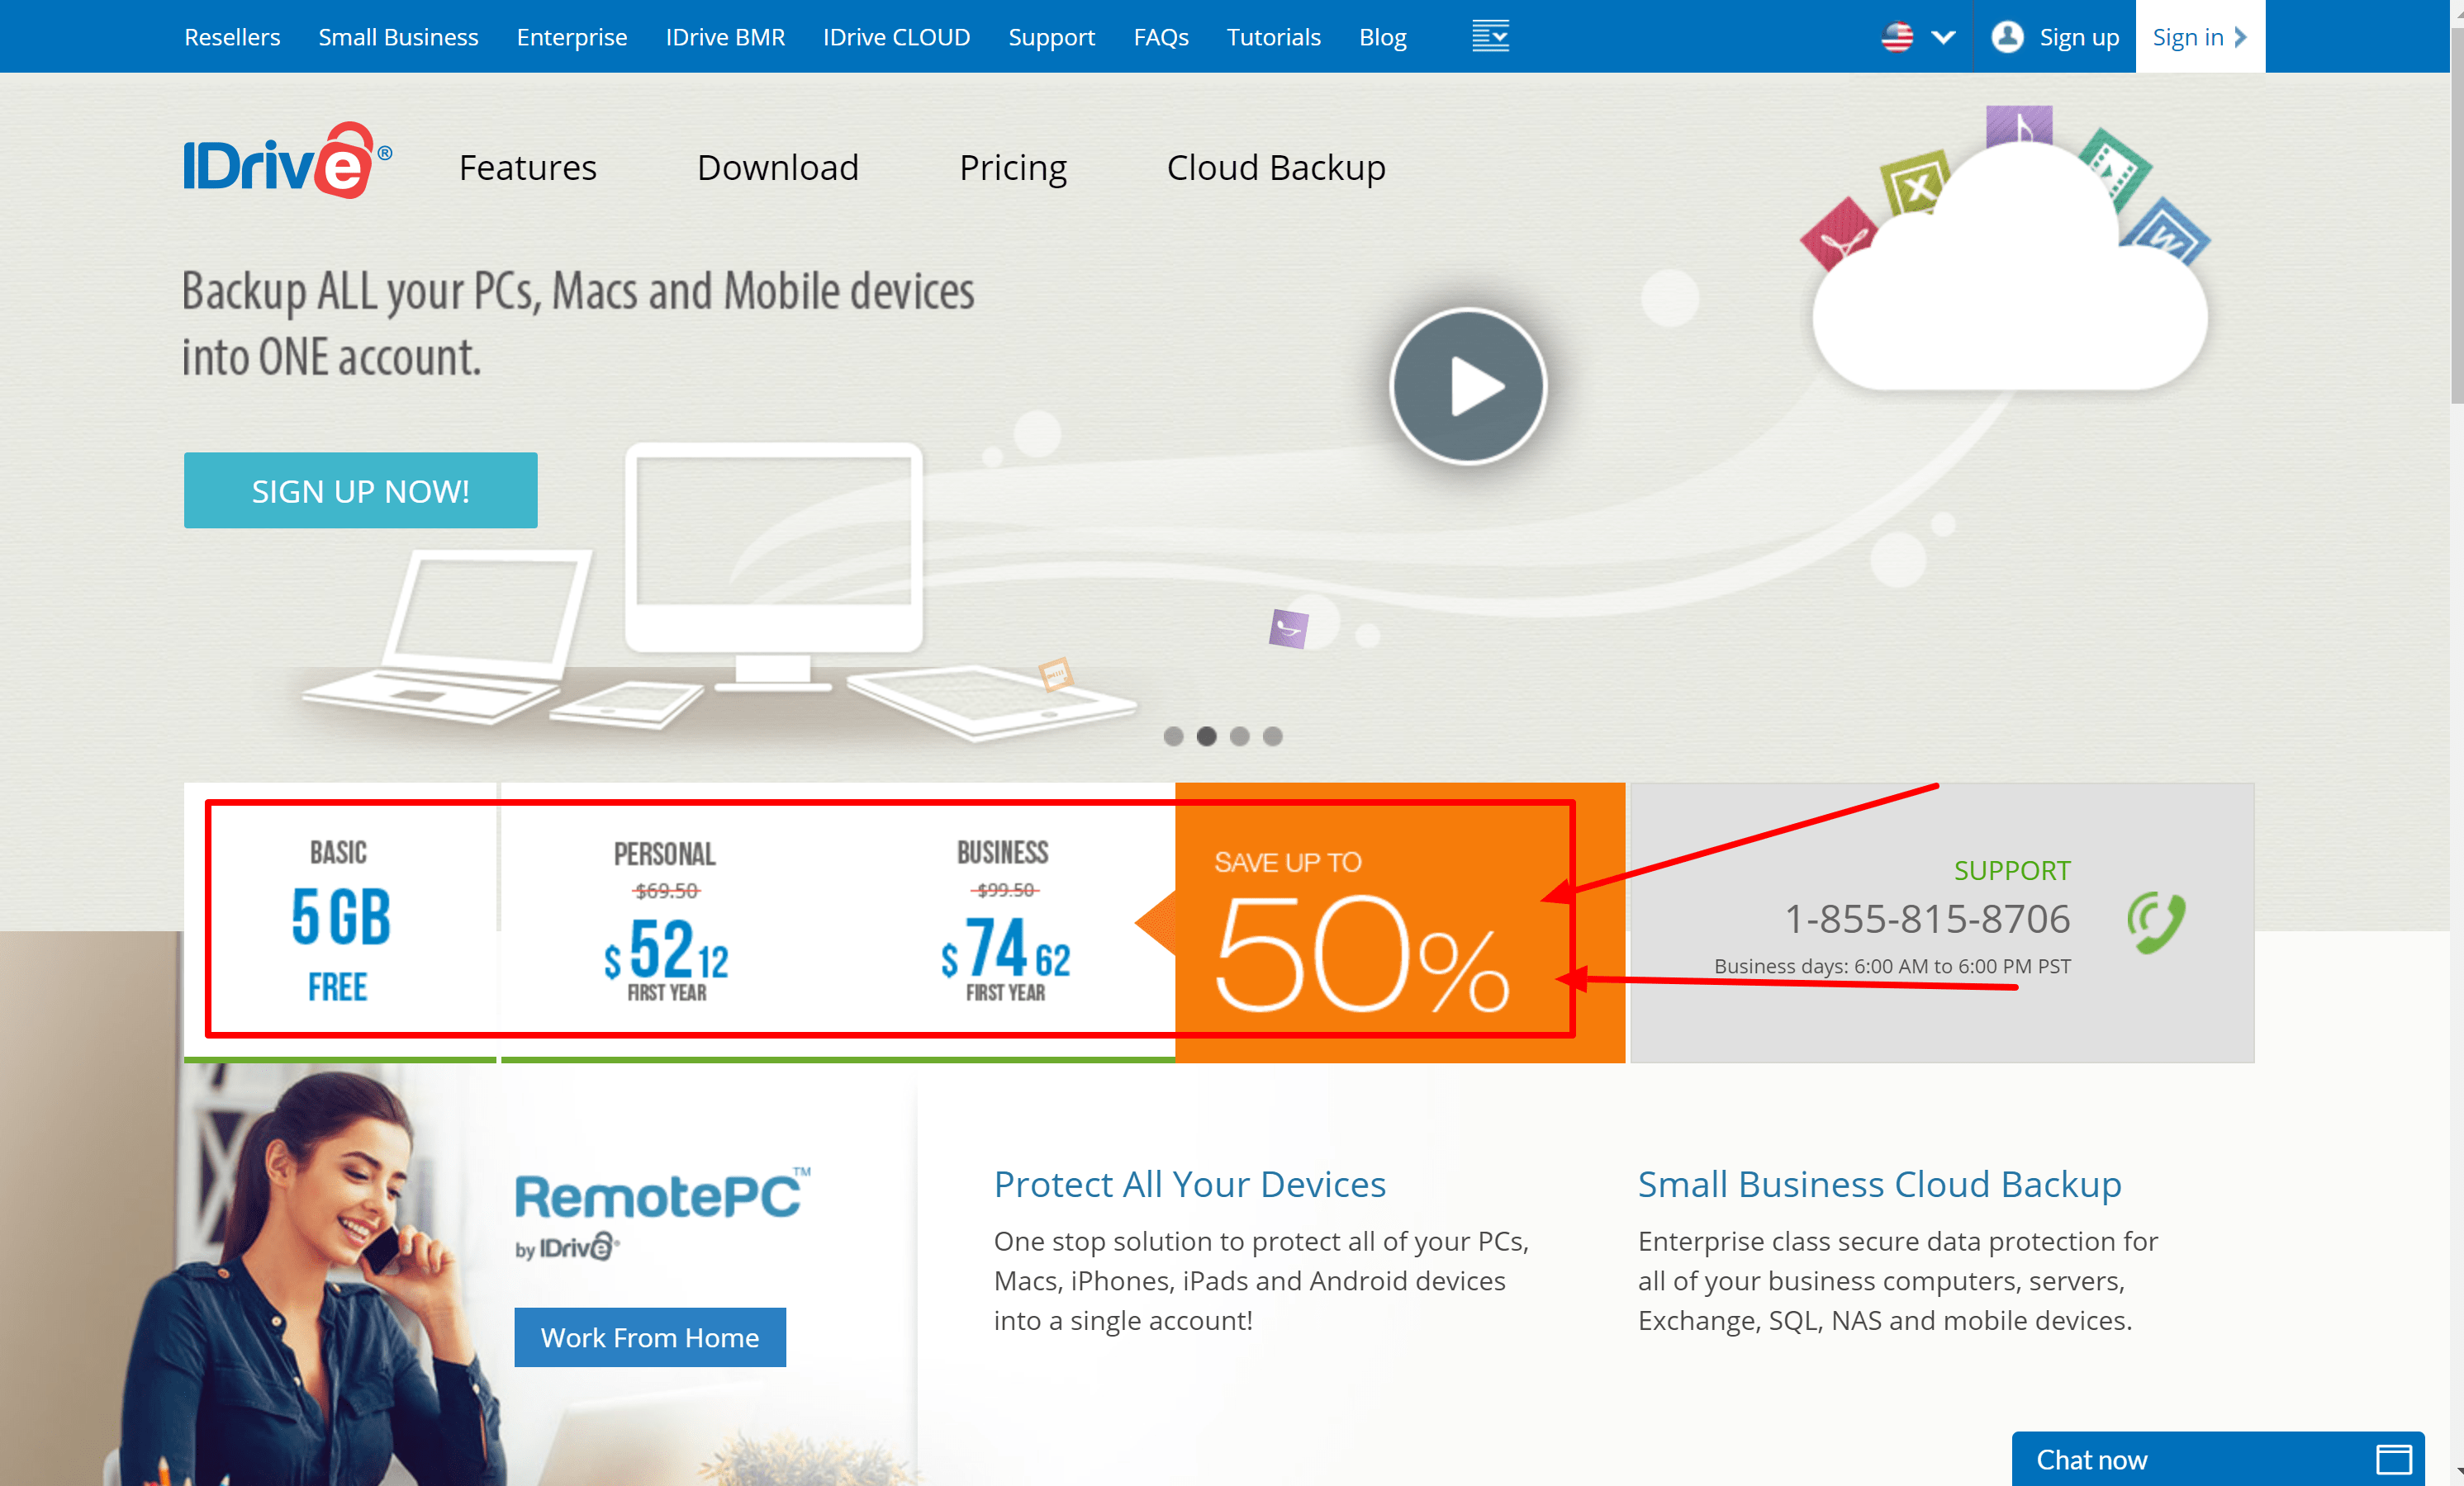Choose the Business $74.62 plan
Viewport: 2464px width, 1486px height.
point(1004,921)
